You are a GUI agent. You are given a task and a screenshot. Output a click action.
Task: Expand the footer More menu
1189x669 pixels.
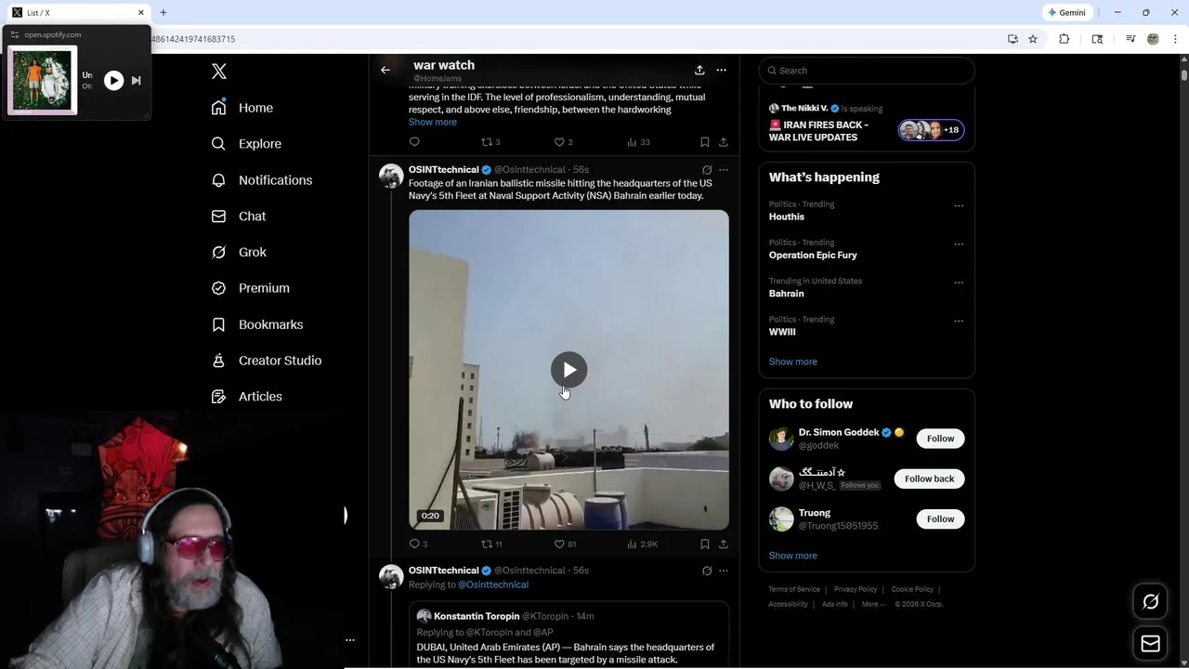(x=872, y=604)
